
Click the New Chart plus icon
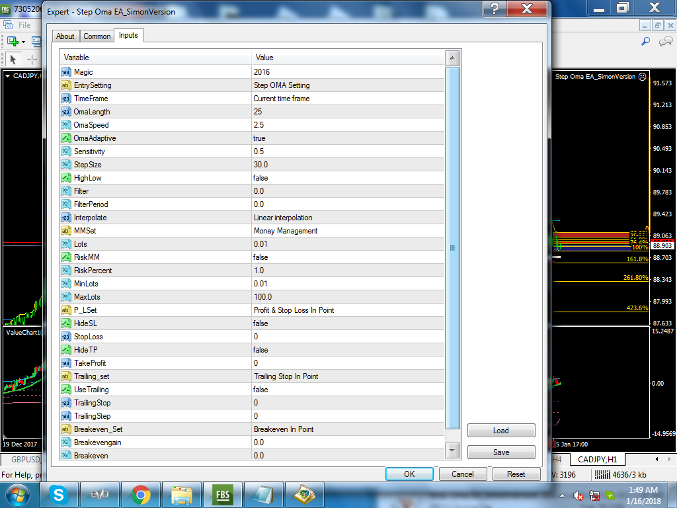[x=13, y=42]
